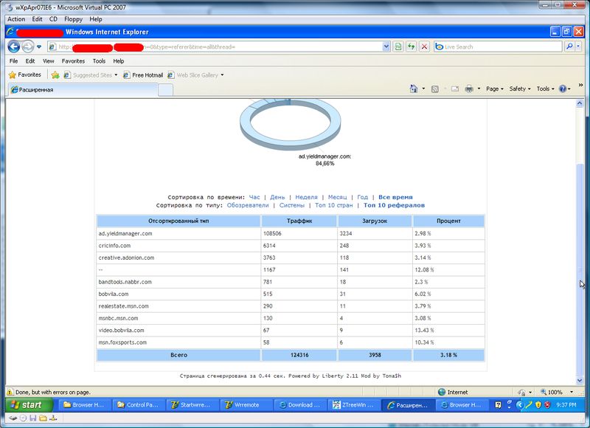Open a new blank tab
The width and height of the screenshot is (590, 428).
click(165, 90)
